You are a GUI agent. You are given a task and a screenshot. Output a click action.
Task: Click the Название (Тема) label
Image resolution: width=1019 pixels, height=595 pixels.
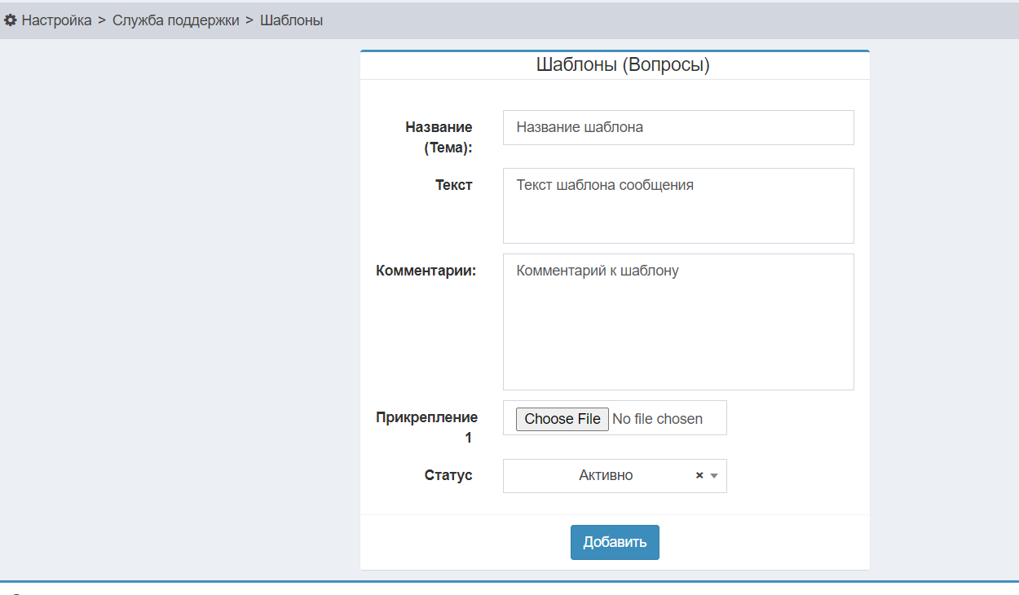pyautogui.click(x=439, y=137)
